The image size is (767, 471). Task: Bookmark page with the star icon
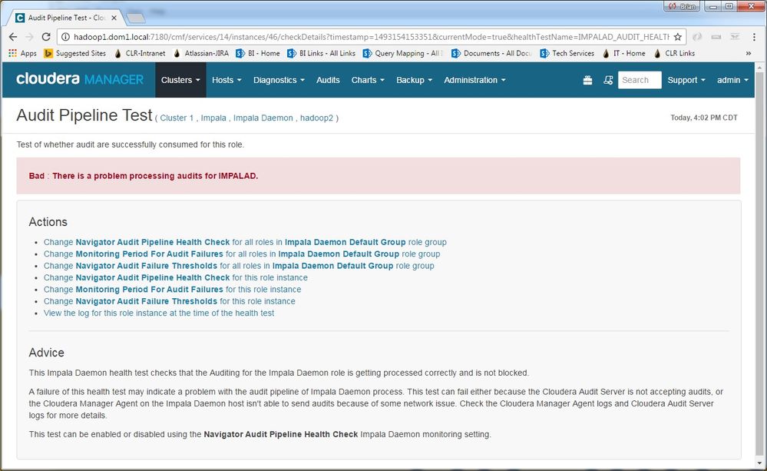(677, 37)
